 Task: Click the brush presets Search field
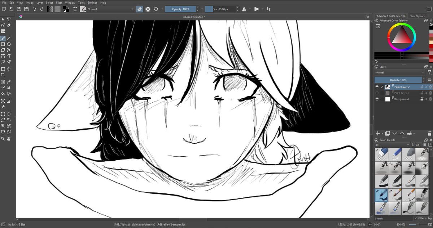[x=393, y=218]
